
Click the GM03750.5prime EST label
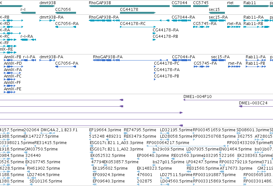(41, 149)
